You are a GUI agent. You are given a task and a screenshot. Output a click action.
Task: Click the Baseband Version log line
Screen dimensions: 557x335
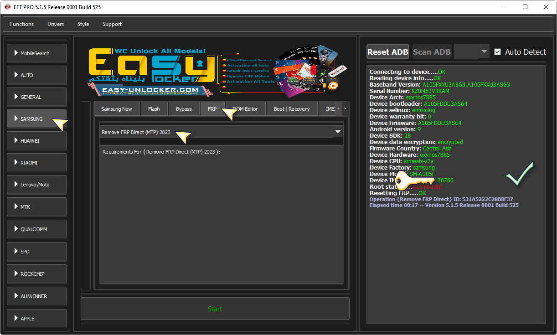click(x=440, y=85)
